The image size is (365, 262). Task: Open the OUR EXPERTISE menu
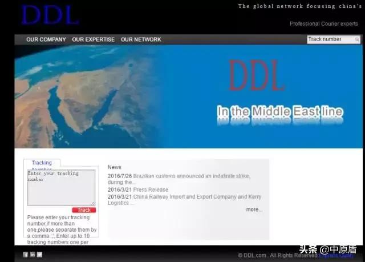coord(93,39)
